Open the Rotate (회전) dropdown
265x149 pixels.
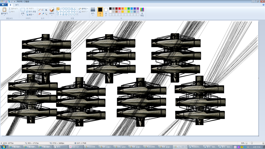(30, 15)
